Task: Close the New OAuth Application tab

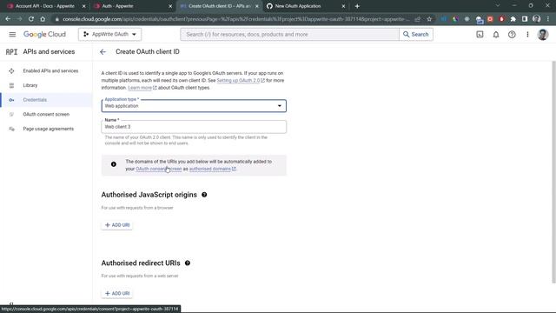Action: 343,6
